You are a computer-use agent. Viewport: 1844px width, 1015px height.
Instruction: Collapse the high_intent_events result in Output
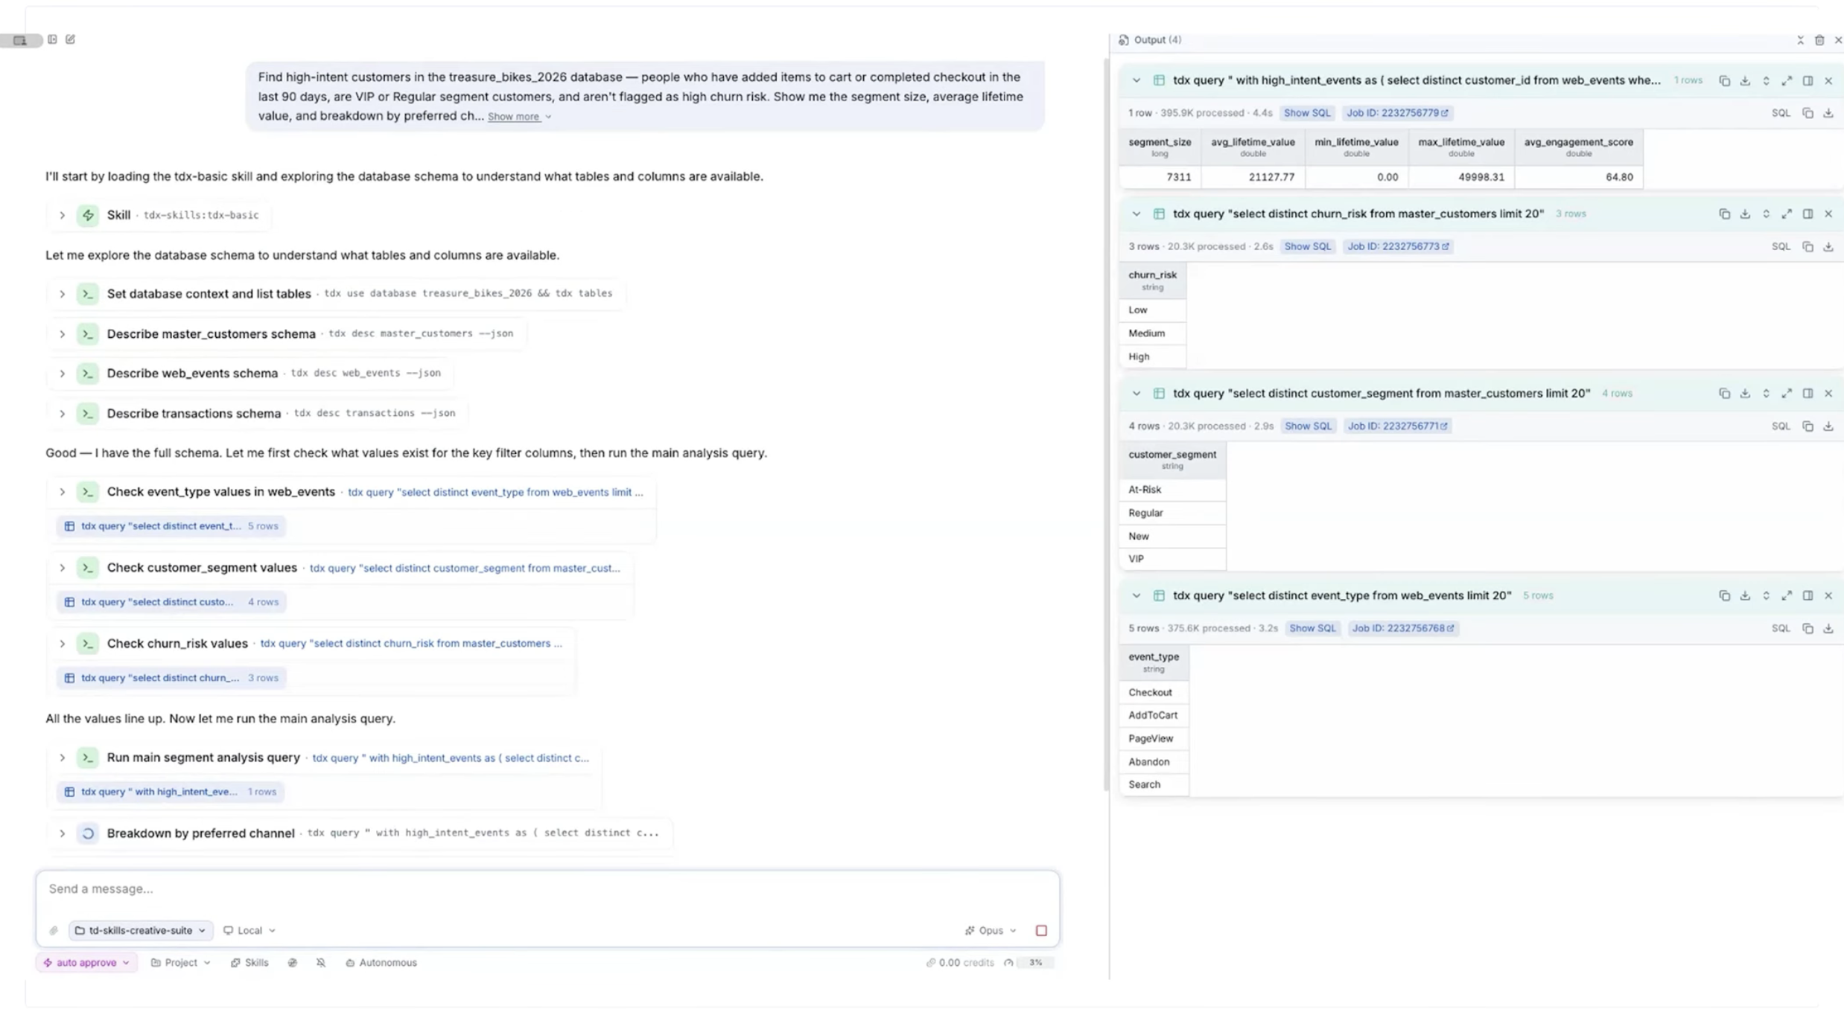1136,80
